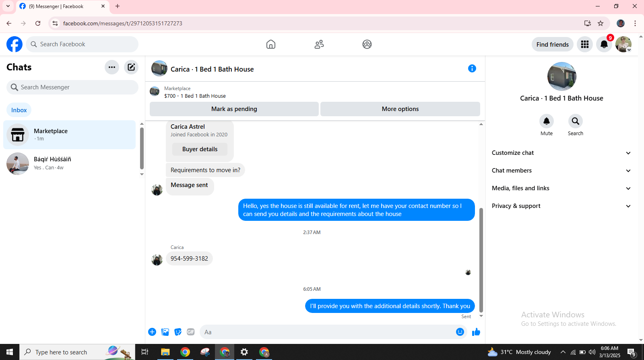The width and height of the screenshot is (644, 360).
Task: Mute the conversation bell icon
Action: pyautogui.click(x=547, y=121)
